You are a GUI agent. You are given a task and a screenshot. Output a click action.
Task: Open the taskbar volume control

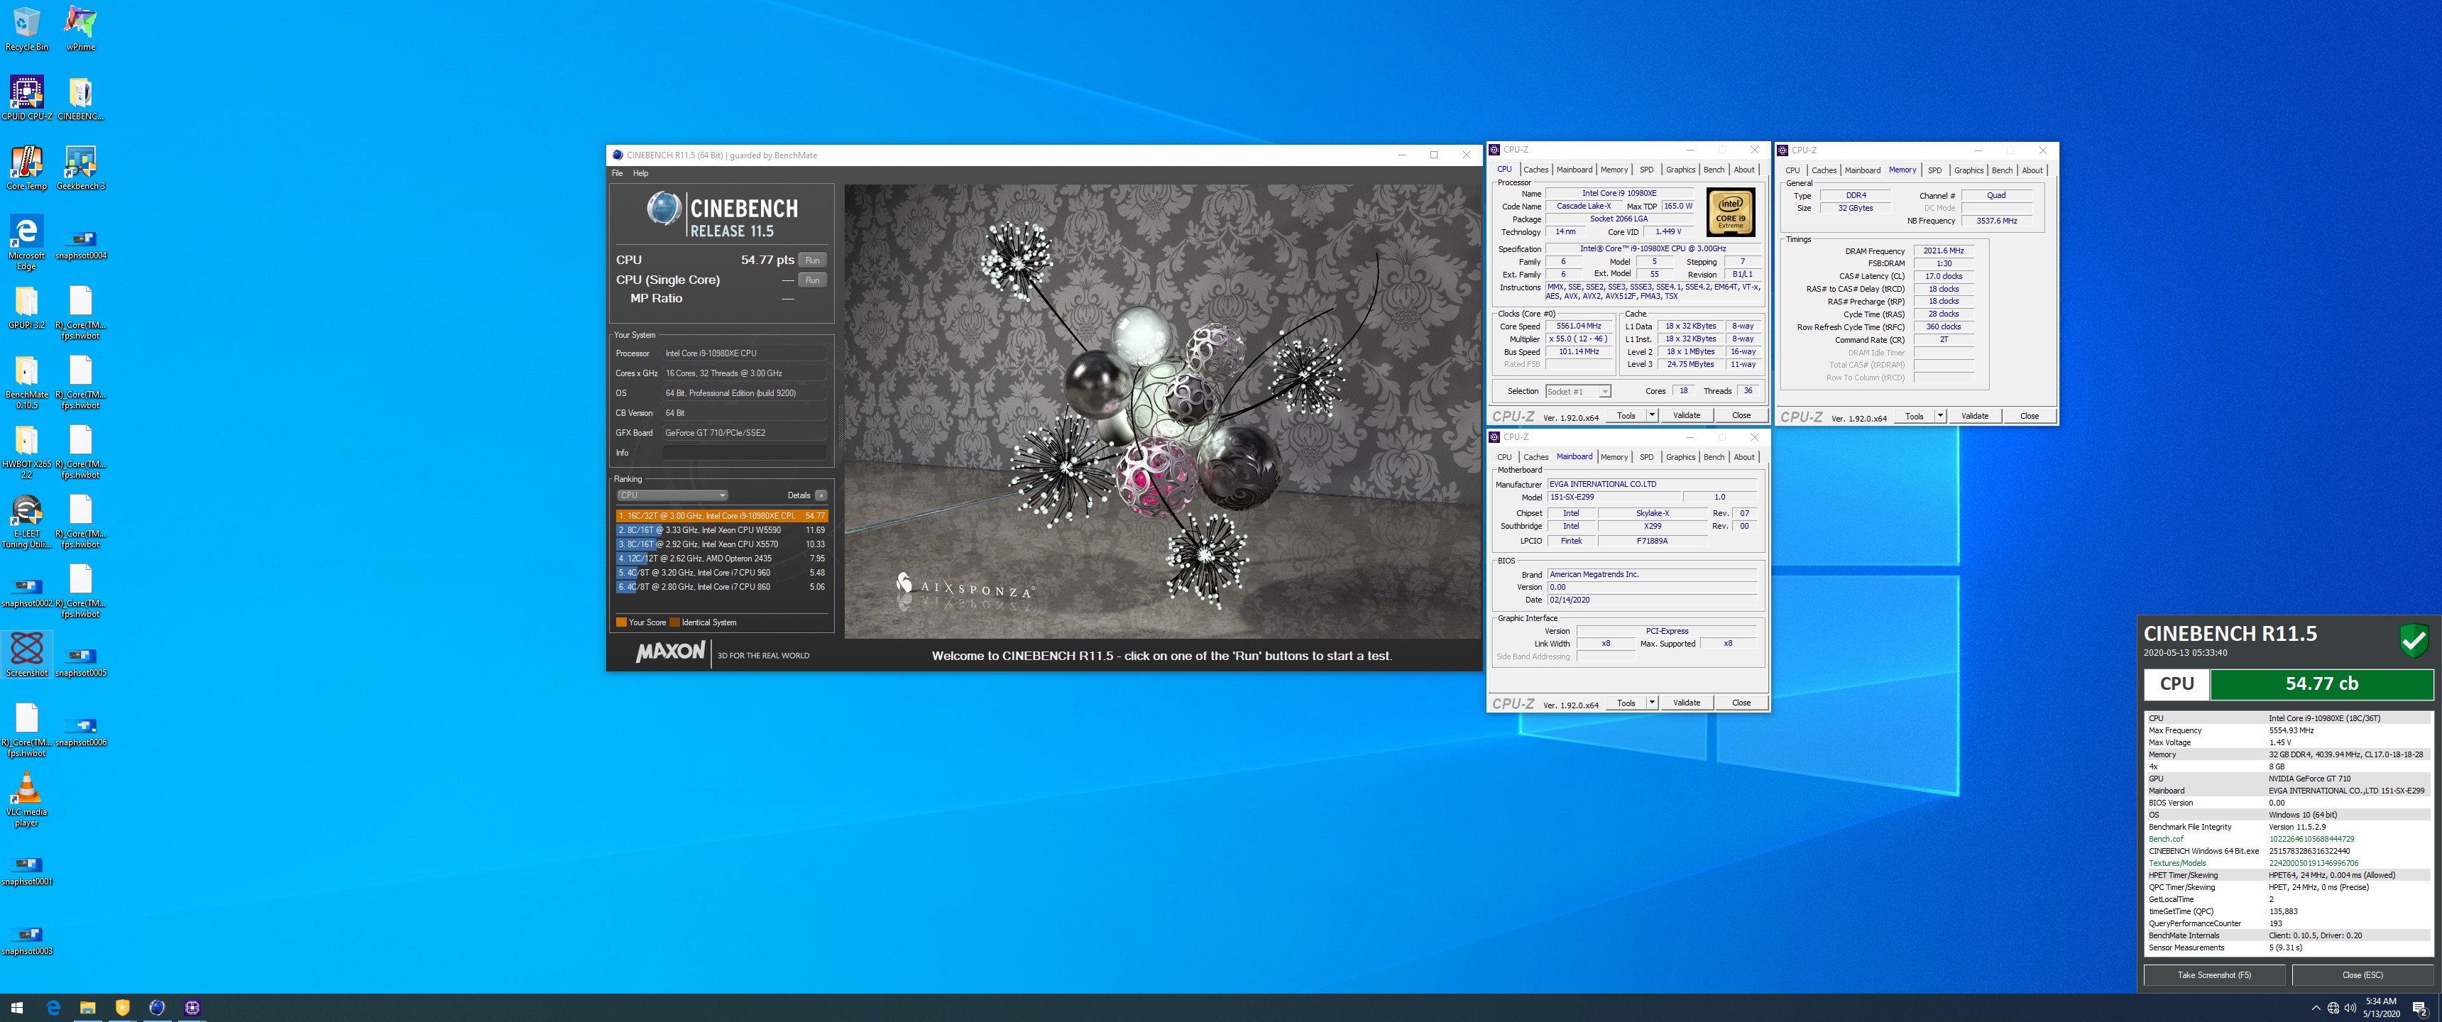pos(2350,1008)
